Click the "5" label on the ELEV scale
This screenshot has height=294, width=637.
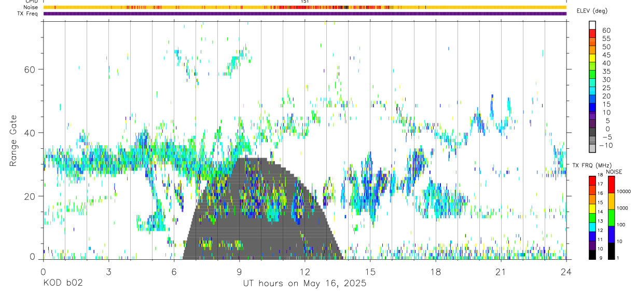(x=608, y=121)
